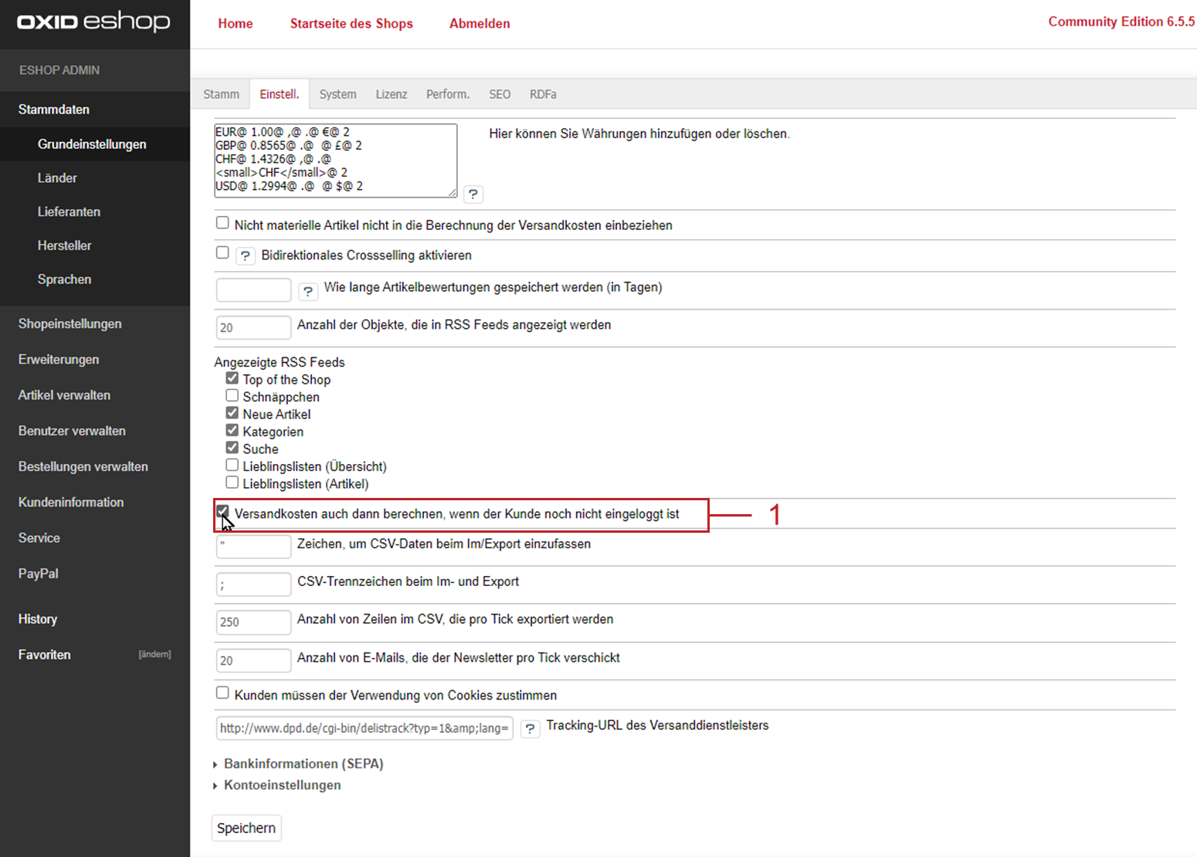Toggle Kunden müssen Cookies zustimmen checkbox

(x=222, y=693)
